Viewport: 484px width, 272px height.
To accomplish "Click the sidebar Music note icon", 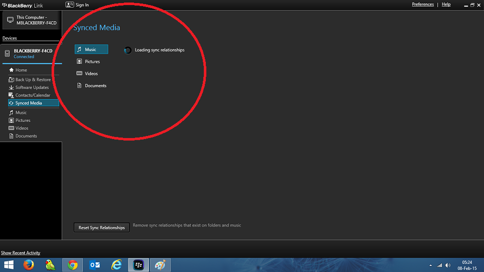I will [x=11, y=113].
